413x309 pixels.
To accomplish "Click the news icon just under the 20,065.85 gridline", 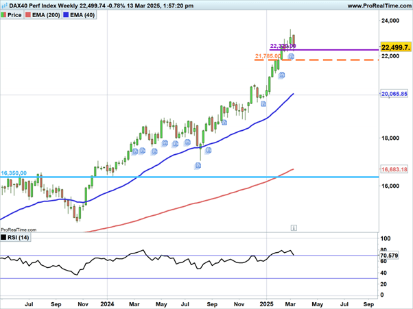I will point(263,104).
